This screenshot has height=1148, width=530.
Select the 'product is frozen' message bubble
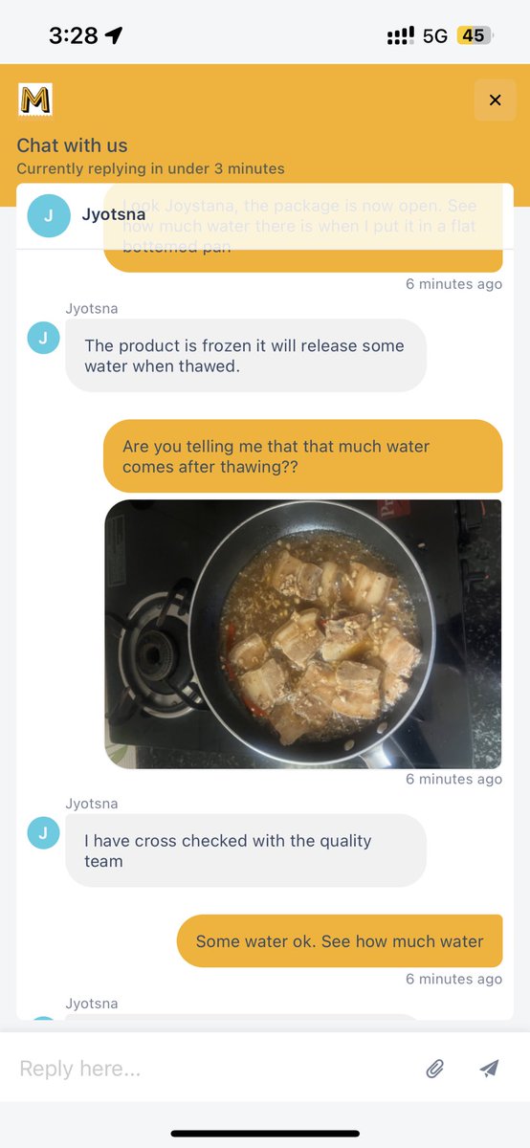coord(246,355)
